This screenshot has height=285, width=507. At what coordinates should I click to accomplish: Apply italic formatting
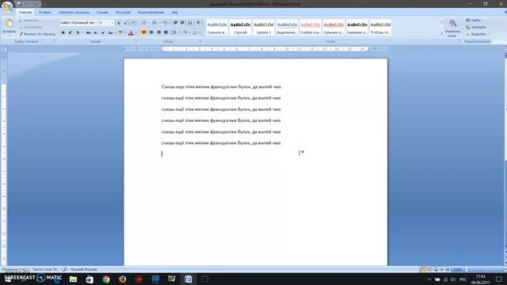click(70, 32)
